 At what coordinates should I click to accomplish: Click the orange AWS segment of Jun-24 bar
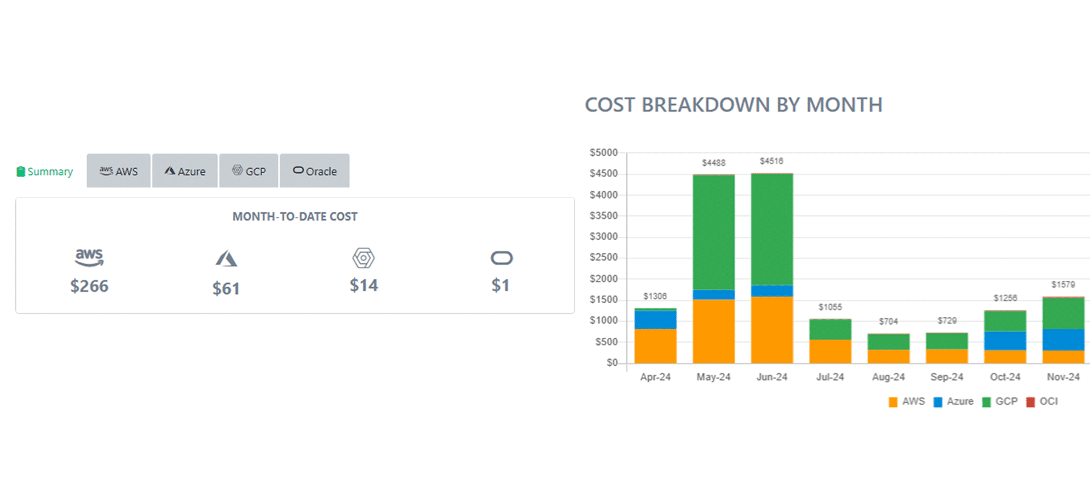(772, 329)
